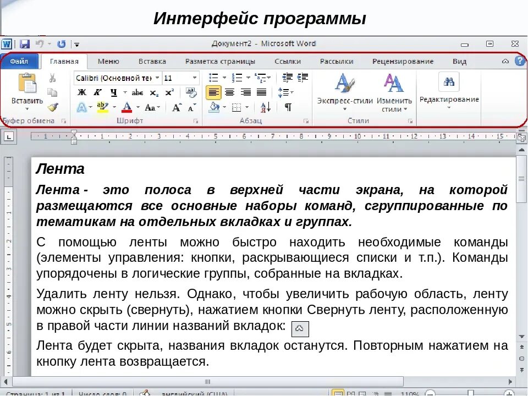Sort text with the A-Я arrow icon
This screenshot has height=396, width=528.
[265, 107]
